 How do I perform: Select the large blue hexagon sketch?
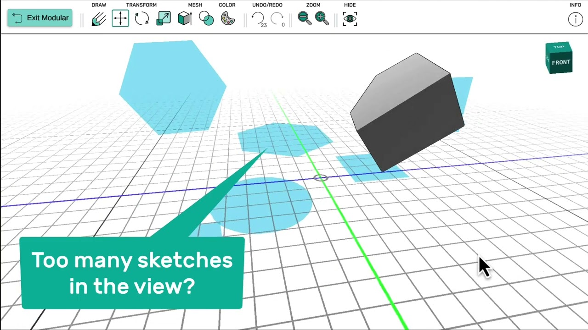pyautogui.click(x=173, y=87)
